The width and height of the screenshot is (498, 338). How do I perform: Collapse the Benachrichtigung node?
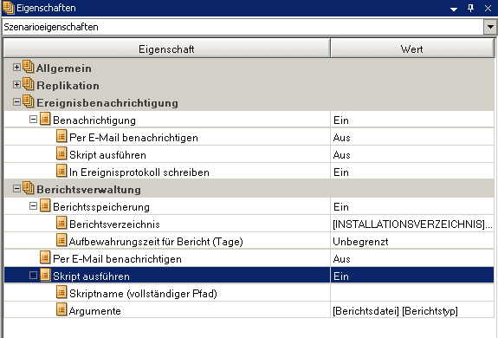pos(33,120)
